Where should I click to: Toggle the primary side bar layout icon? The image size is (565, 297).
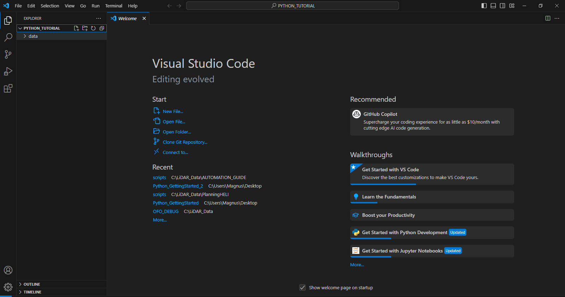[x=484, y=6]
